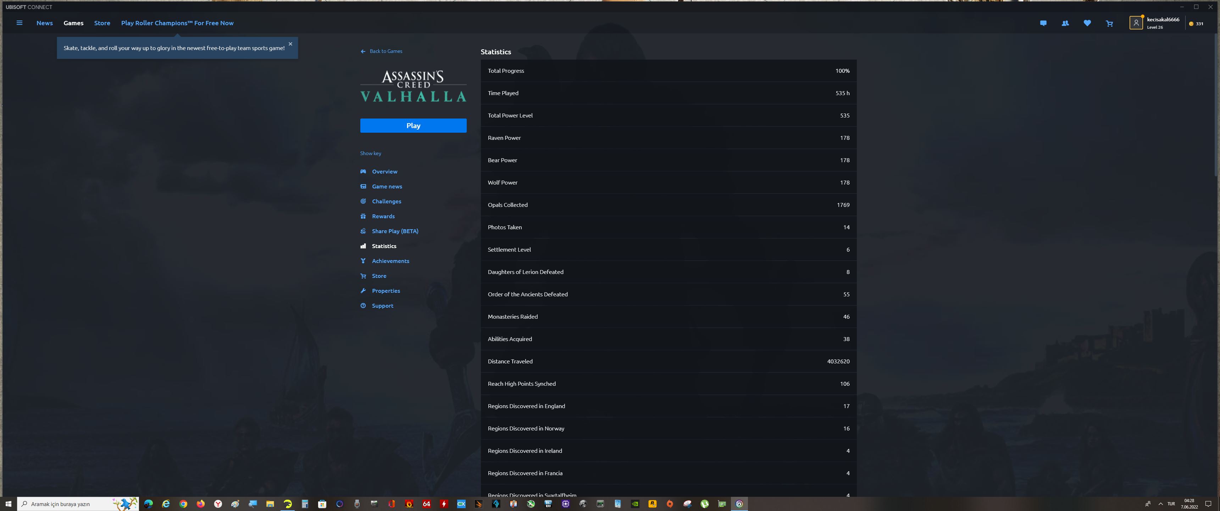The width and height of the screenshot is (1220, 511).
Task: Click the Assassin's Creed Valhalla logo
Action: (x=413, y=86)
